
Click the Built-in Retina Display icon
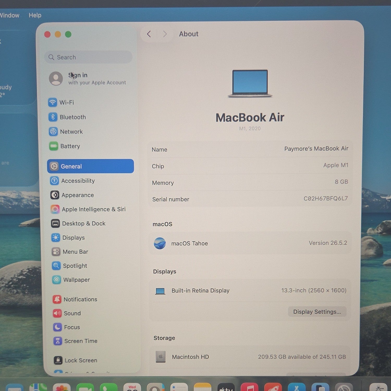click(160, 291)
